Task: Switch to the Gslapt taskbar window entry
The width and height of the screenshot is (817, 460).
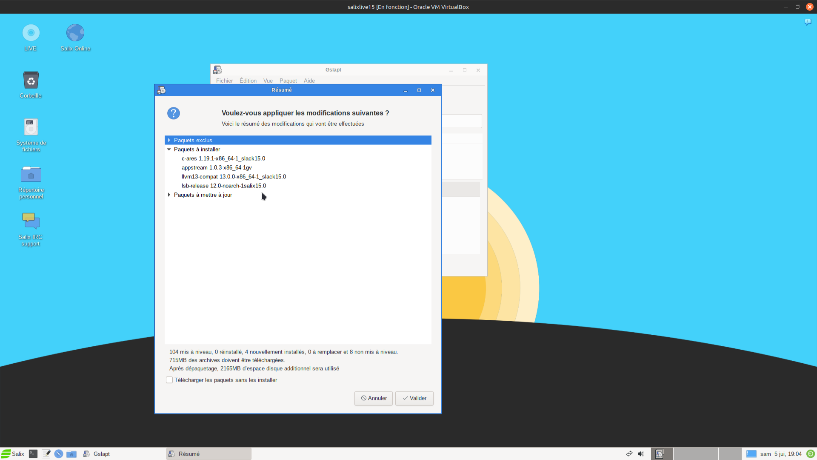Action: point(97,454)
